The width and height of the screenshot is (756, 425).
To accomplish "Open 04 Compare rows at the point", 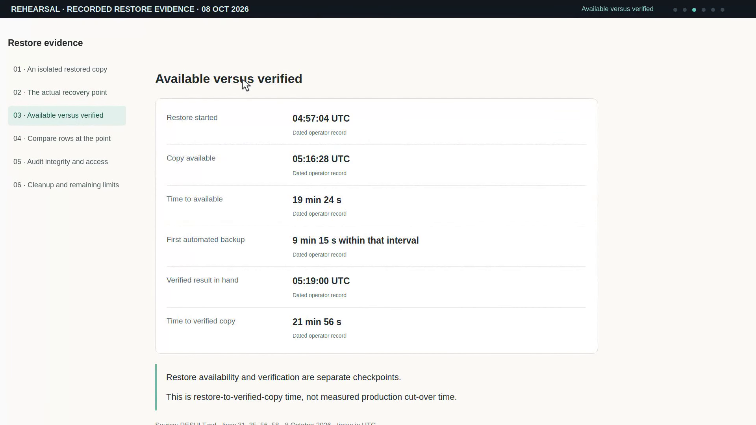I will [67, 139].
